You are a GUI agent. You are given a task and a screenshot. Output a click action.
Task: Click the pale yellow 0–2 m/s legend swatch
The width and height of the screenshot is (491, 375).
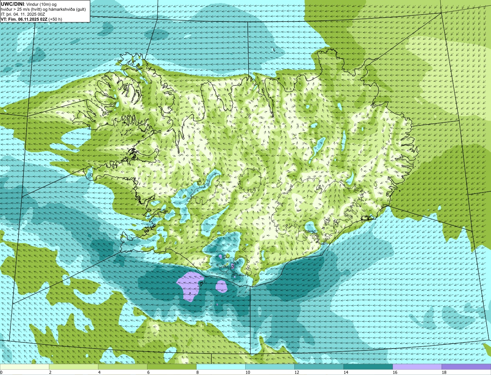click(x=25, y=367)
